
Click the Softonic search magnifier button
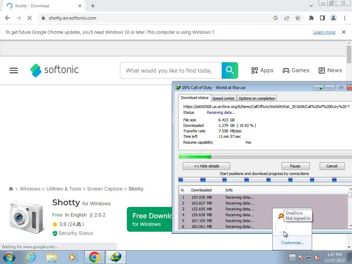230,70
